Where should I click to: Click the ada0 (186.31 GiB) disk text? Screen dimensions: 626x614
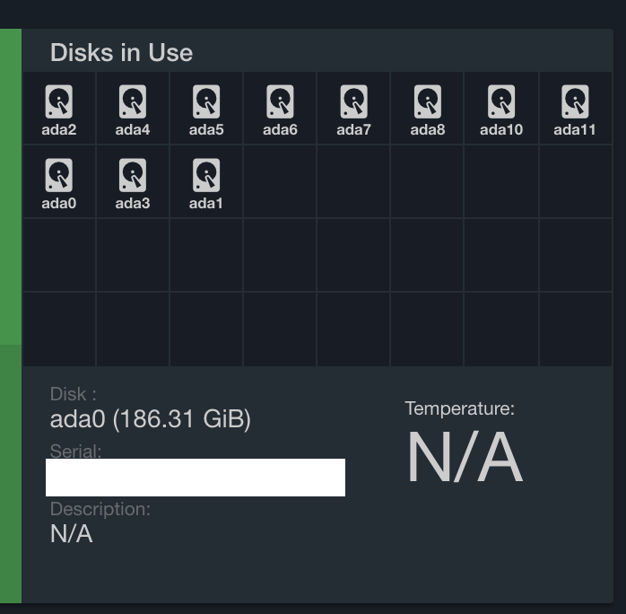coord(150,419)
